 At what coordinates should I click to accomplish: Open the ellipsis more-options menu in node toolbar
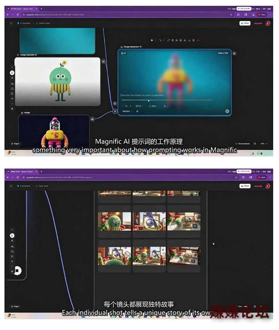click(x=198, y=40)
